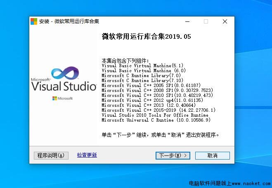The height and width of the screenshot is (188, 272).
Task: Click the 单击"下一步"继续 instruction text
Action: click(x=161, y=135)
